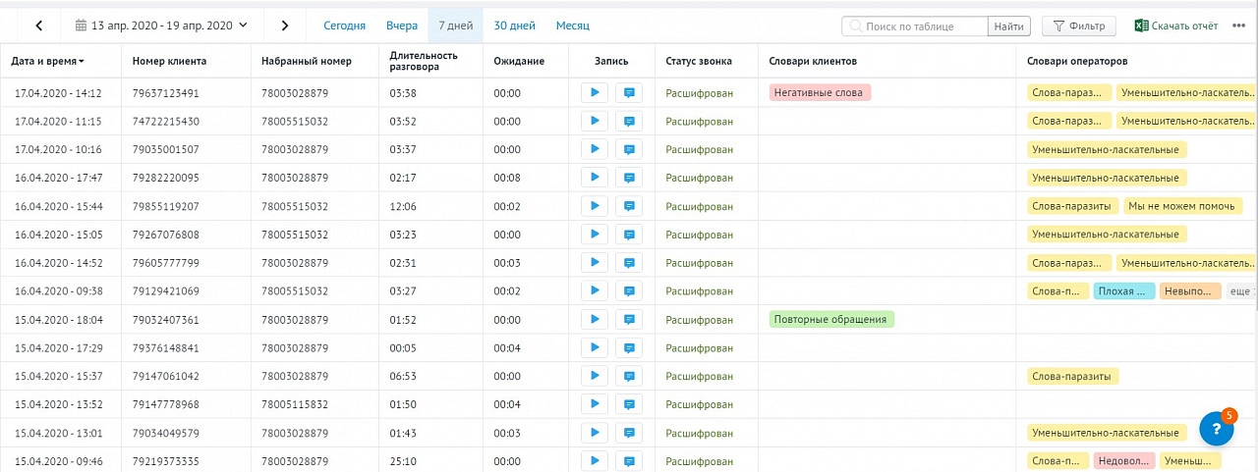
Task: Click the Найти search button
Action: [x=1008, y=26]
